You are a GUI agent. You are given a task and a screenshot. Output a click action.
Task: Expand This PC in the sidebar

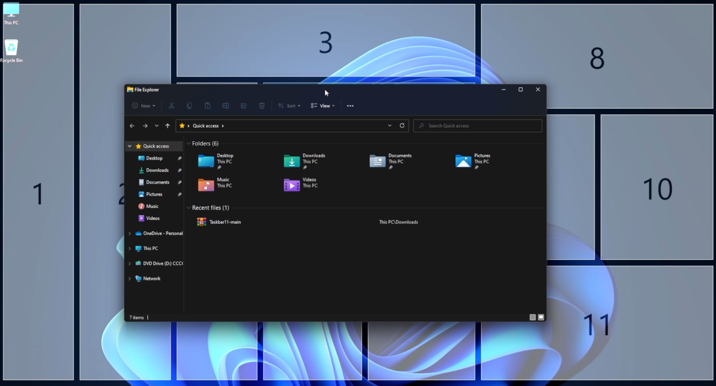click(130, 248)
